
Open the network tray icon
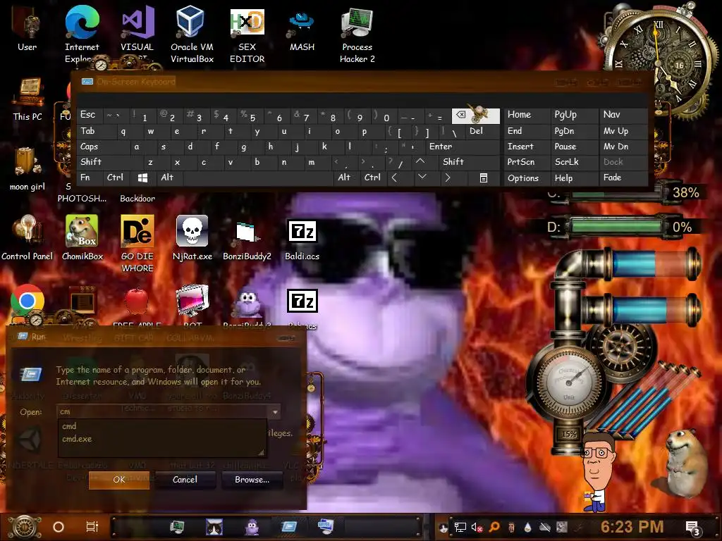coord(460,528)
